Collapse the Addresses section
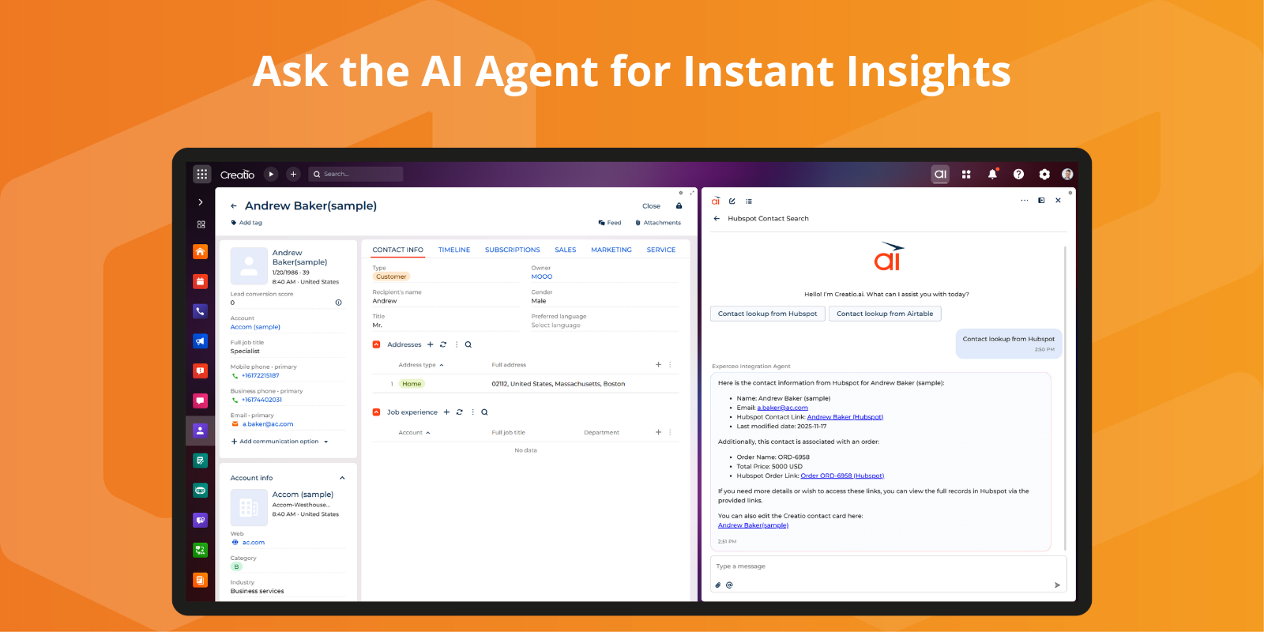Viewport: 1264px width, 632px height. tap(377, 344)
